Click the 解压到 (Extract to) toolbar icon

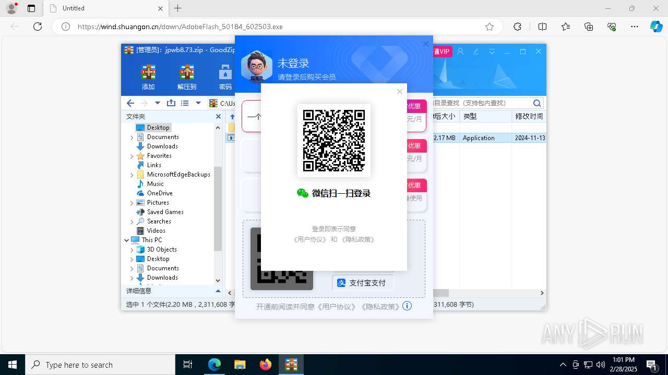coord(186,77)
